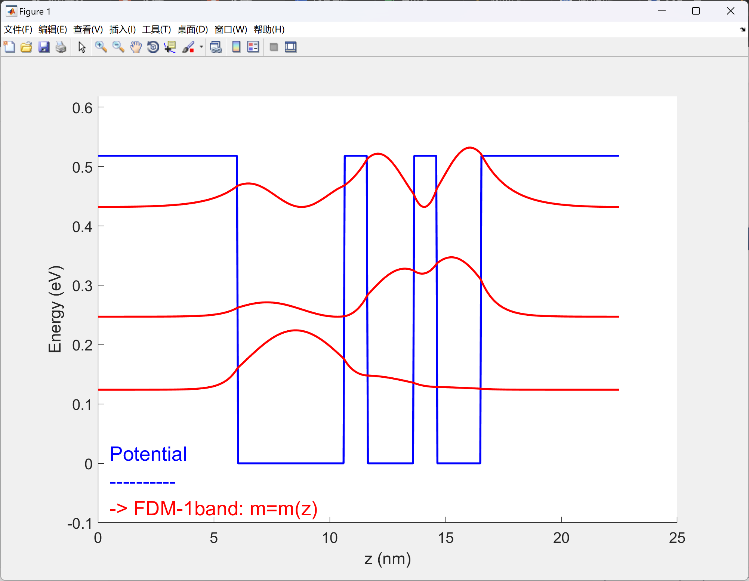Open a file with the folder icon

click(x=26, y=47)
